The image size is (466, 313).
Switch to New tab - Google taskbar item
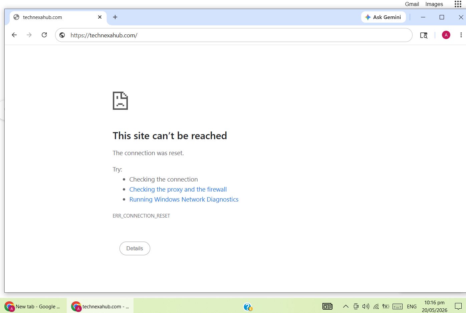[33, 306]
